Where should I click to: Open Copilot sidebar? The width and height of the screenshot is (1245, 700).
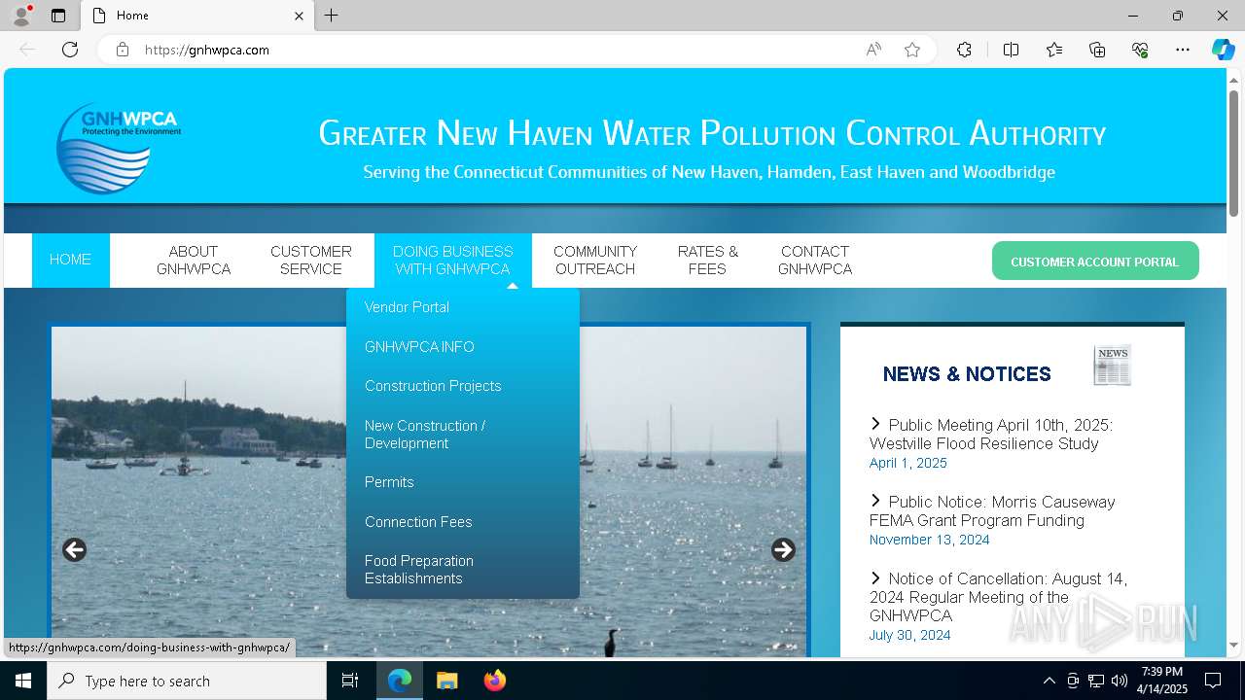point(1223,50)
